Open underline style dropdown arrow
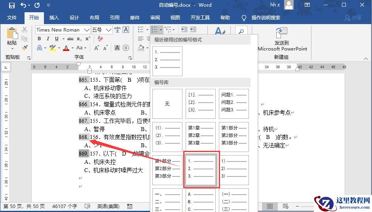372x212 pixels. 63,39
